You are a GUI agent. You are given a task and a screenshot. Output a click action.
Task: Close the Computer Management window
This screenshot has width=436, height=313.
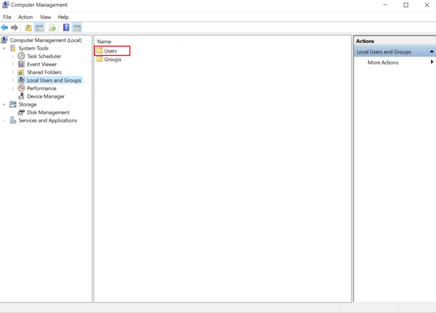pyautogui.click(x=427, y=5)
